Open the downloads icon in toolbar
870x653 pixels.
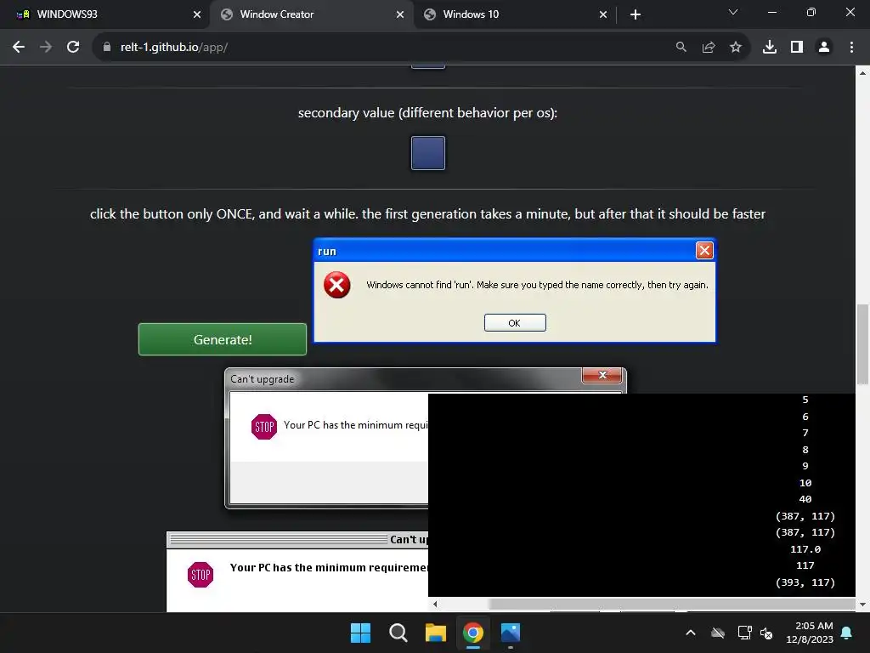(x=770, y=48)
